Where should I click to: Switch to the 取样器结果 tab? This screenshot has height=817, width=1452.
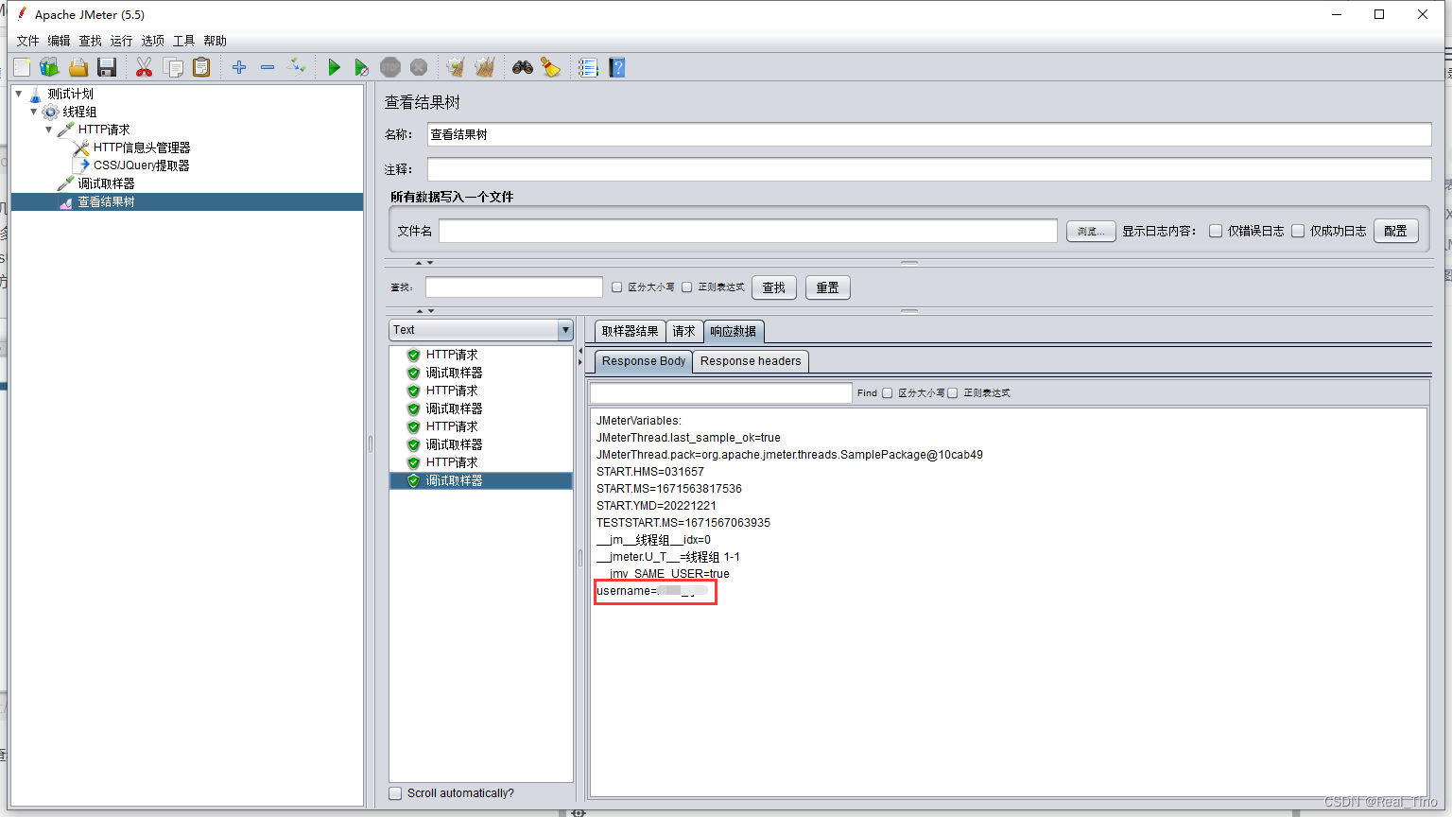pos(631,331)
